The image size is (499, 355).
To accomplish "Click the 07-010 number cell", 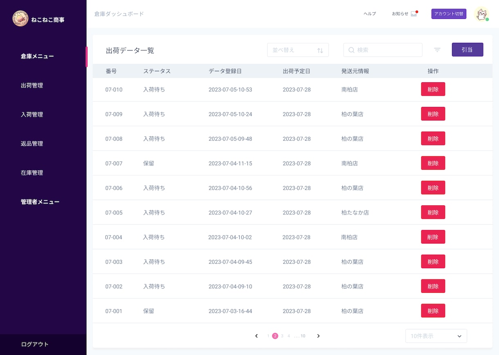I will pos(114,90).
